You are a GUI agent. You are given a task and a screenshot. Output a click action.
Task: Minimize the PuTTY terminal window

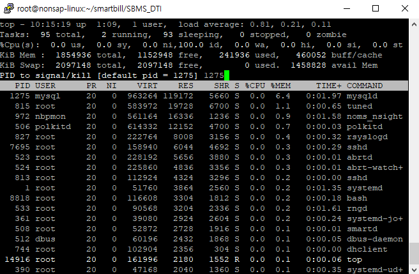click(347, 8)
